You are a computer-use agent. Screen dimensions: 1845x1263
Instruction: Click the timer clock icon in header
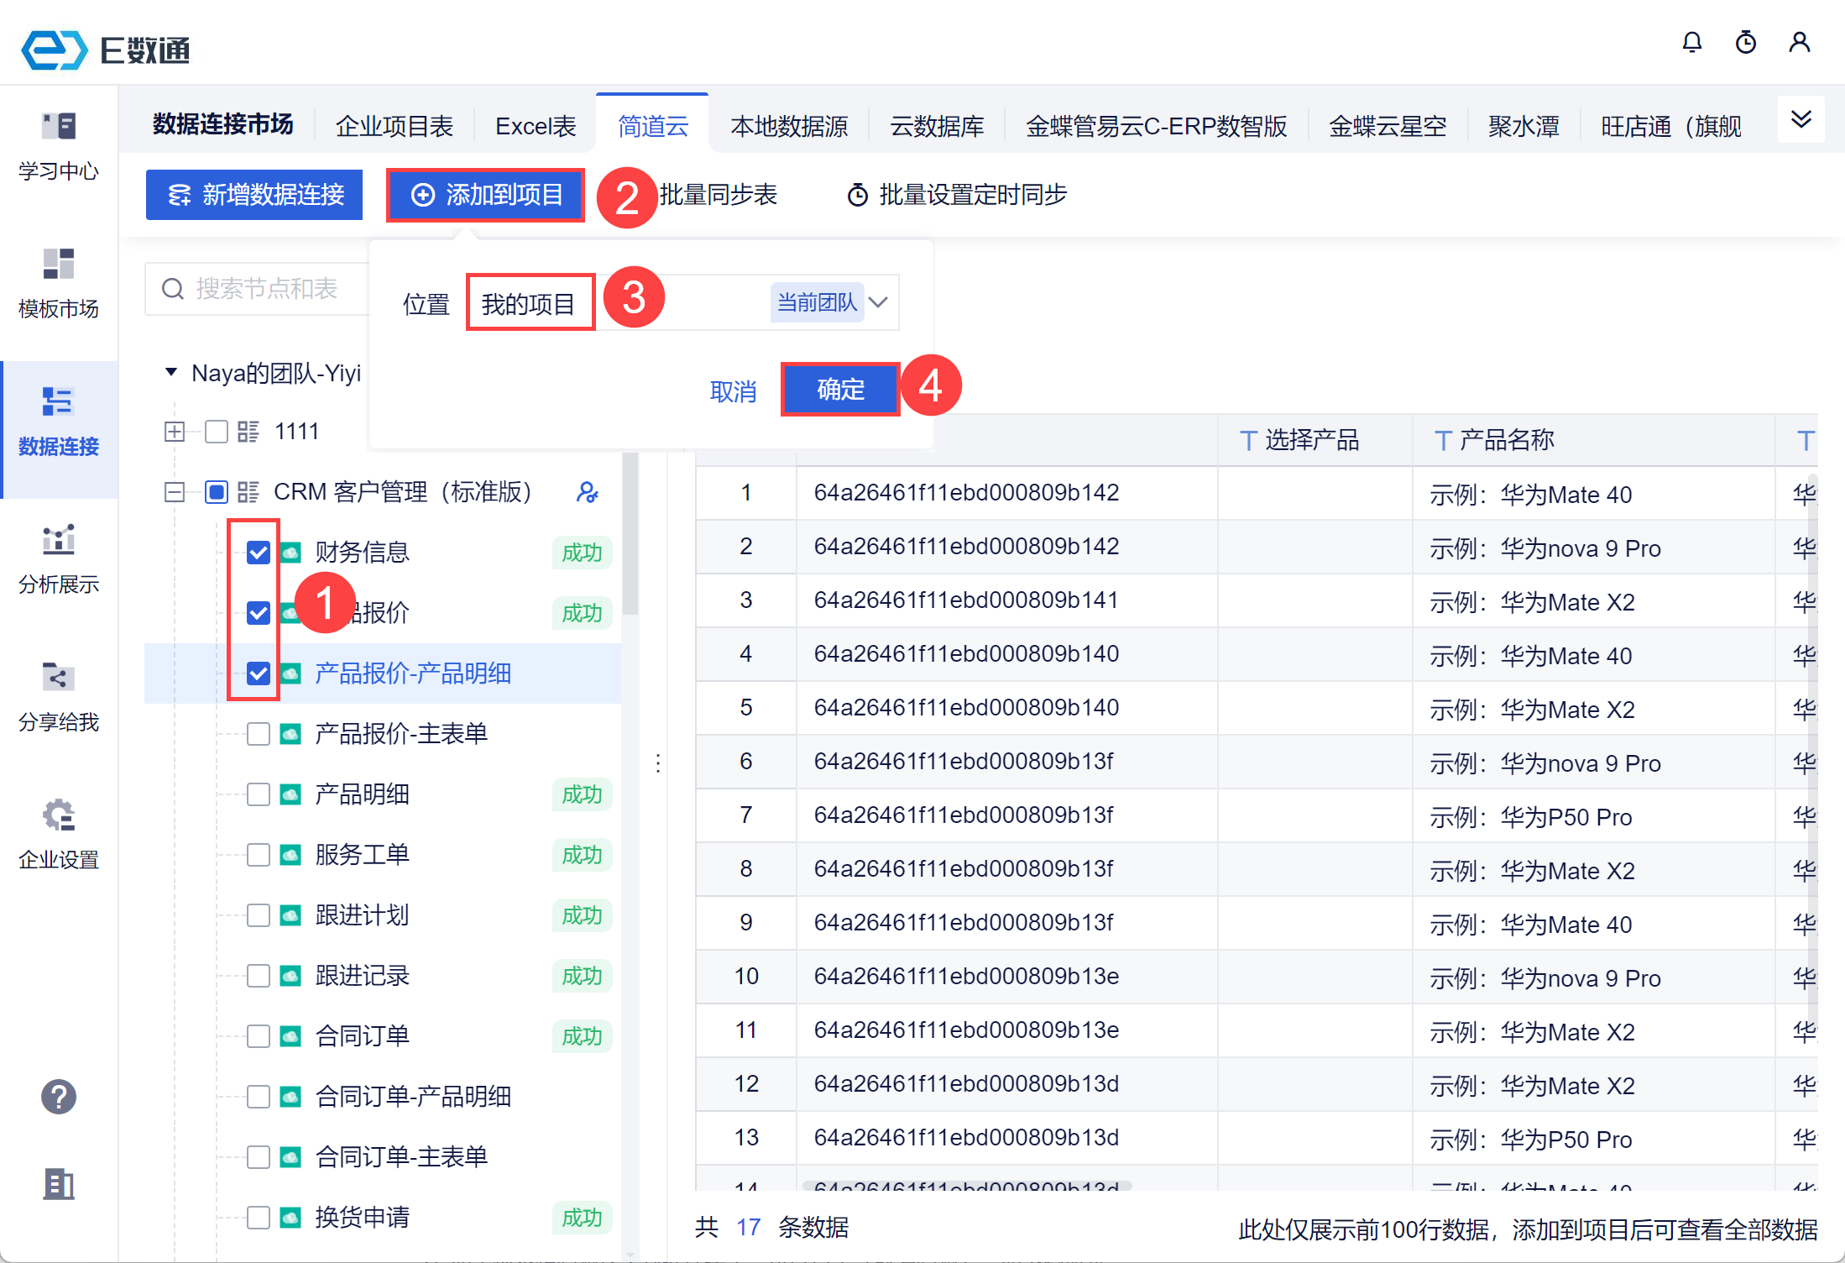(x=1745, y=43)
